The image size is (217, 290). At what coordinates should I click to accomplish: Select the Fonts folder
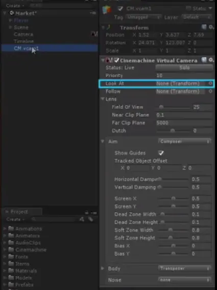pos(21,257)
